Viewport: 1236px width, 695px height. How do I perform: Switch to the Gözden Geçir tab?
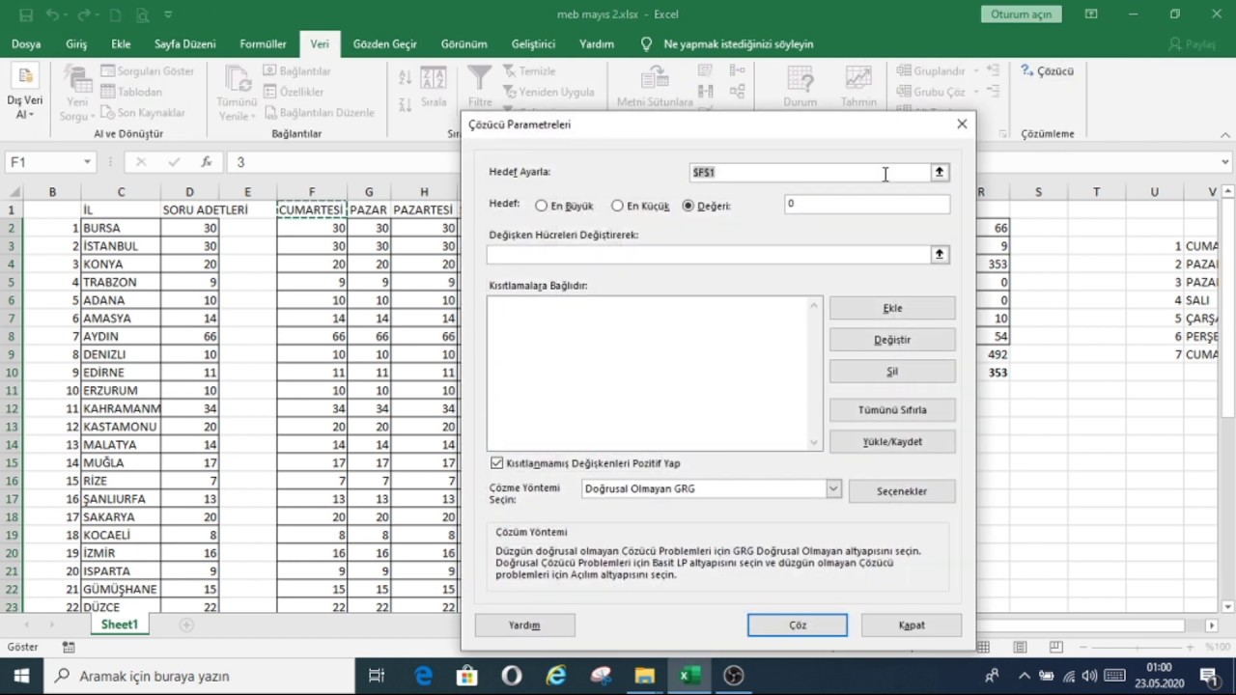(x=385, y=44)
